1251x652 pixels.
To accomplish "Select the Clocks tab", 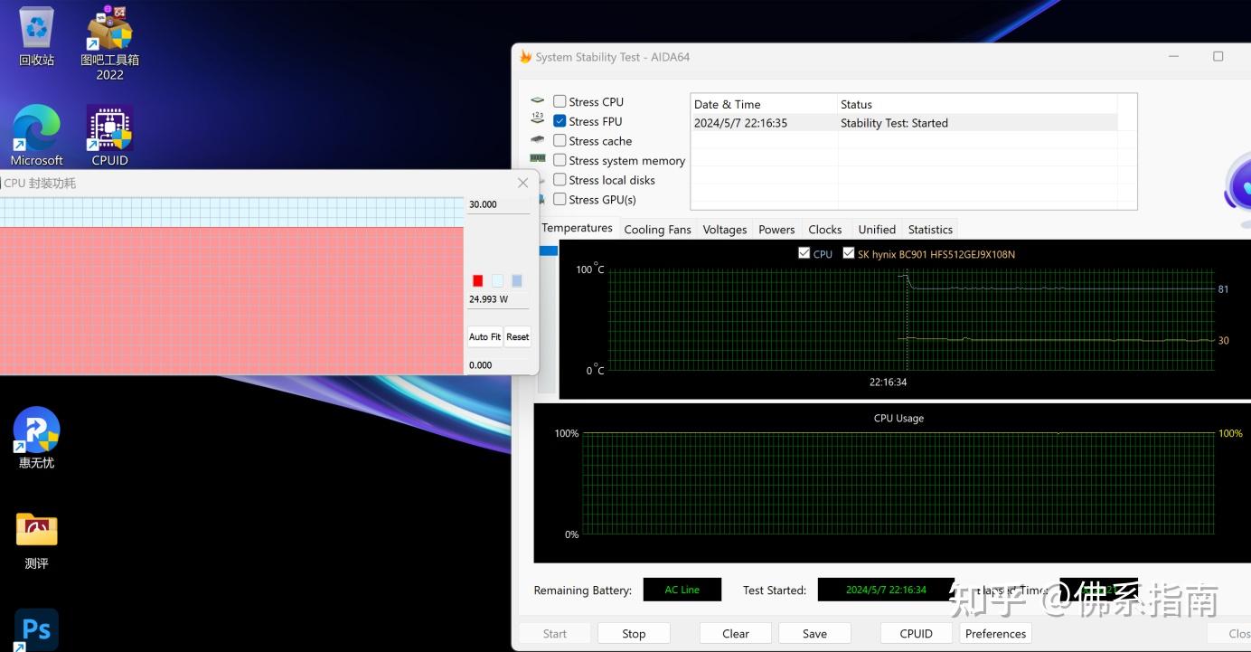I will tap(825, 230).
